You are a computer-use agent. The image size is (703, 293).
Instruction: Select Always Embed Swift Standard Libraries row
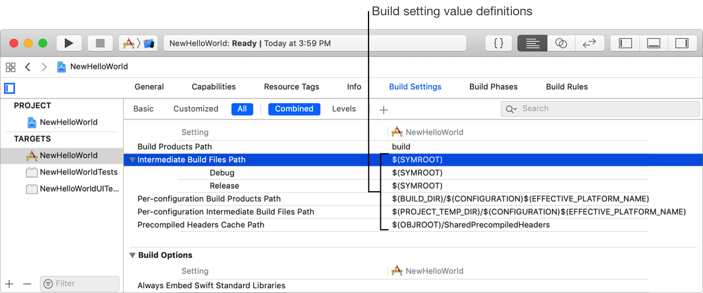click(211, 286)
